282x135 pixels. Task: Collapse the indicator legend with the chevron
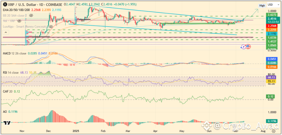6,32
